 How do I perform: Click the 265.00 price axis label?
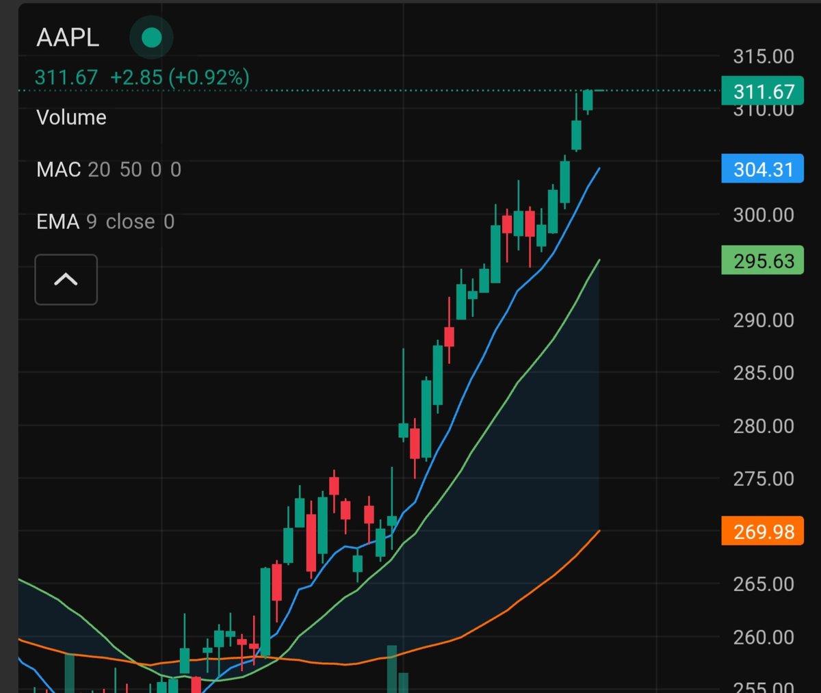point(764,584)
